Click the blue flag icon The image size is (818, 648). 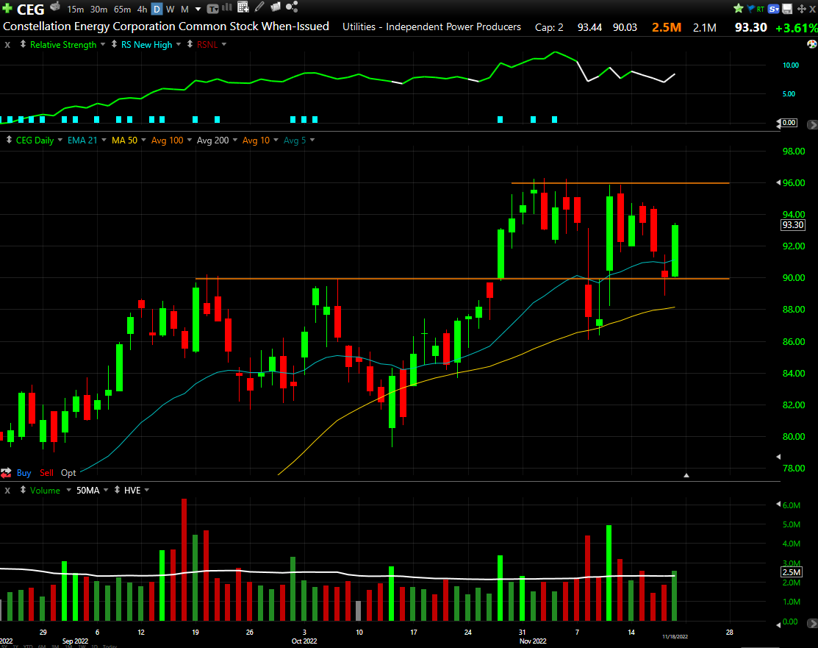pyautogui.click(x=750, y=8)
